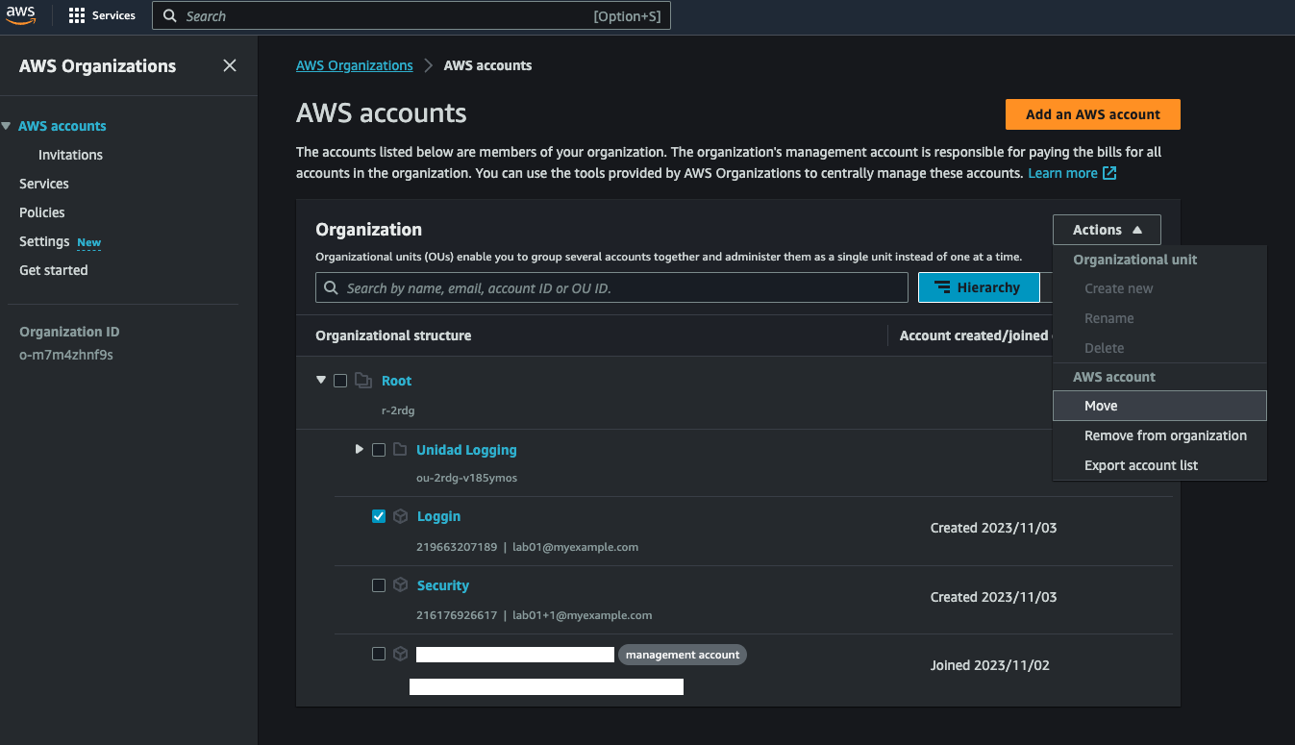Viewport: 1295px width, 745px height.
Task: Select the Root checkbox
Action: pos(340,381)
